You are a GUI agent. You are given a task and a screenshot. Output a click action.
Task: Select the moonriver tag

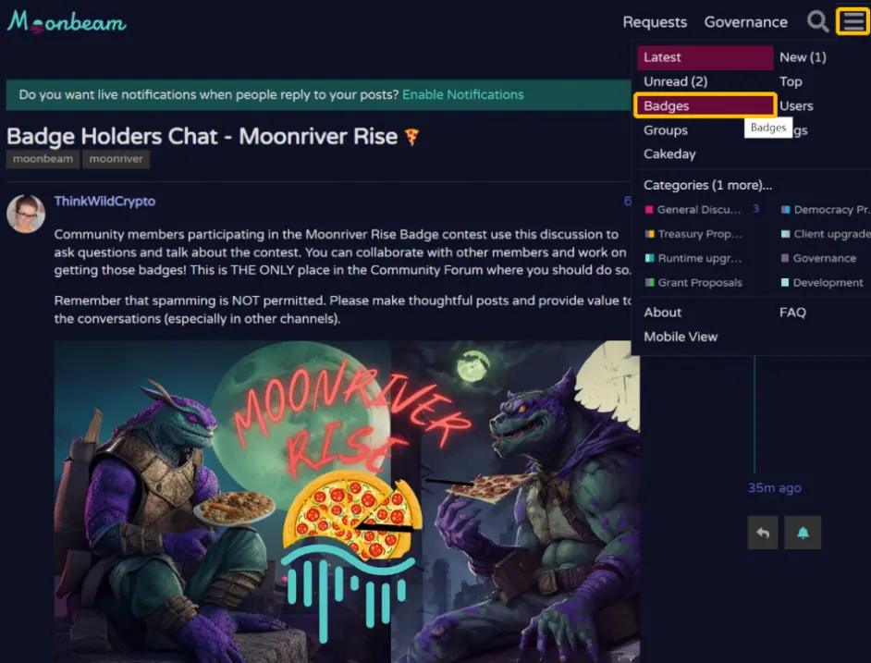[116, 159]
